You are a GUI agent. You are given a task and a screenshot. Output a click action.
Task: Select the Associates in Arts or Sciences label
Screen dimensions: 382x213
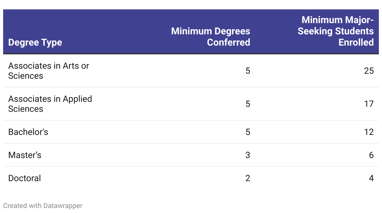coord(49,71)
